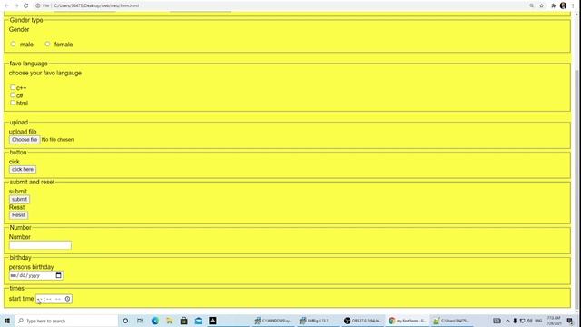Click the 'choose your favo langauge' text
The height and width of the screenshot is (327, 581).
[45, 73]
